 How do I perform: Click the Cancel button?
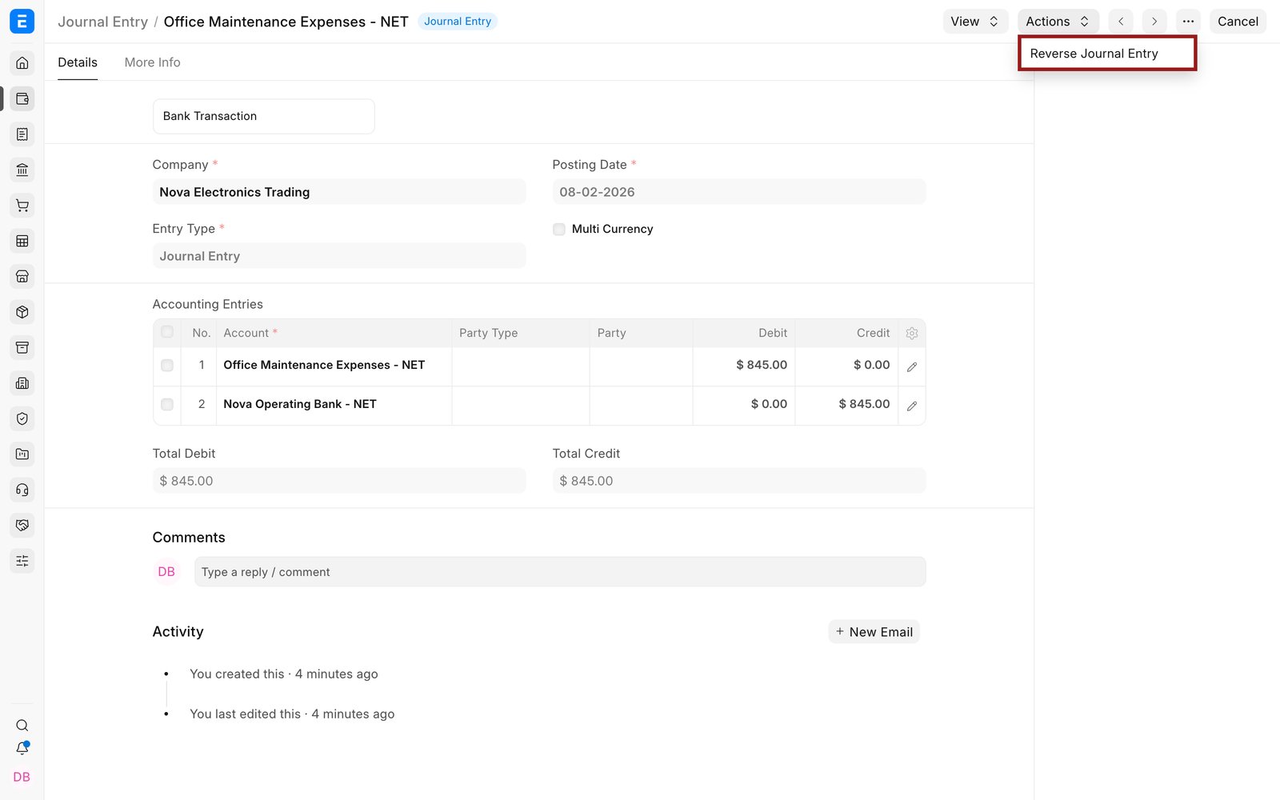coord(1238,22)
